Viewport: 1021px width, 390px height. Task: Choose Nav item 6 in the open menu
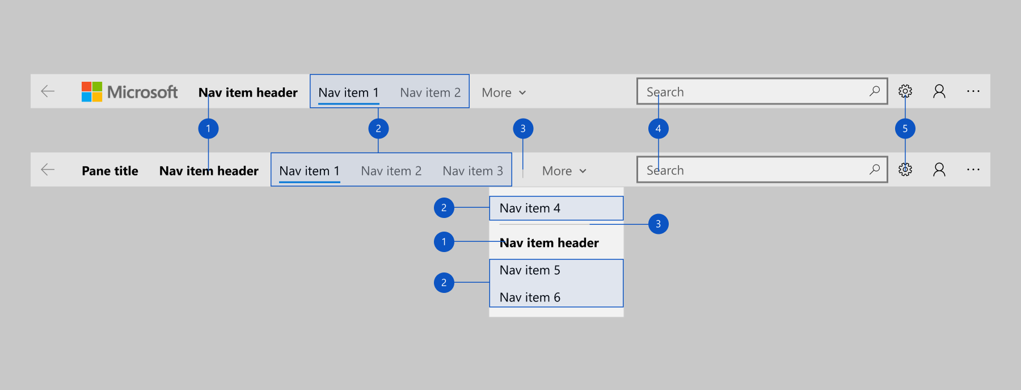pyautogui.click(x=530, y=296)
